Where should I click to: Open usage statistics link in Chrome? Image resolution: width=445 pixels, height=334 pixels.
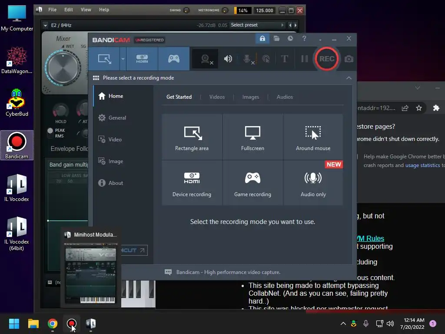click(x=422, y=165)
